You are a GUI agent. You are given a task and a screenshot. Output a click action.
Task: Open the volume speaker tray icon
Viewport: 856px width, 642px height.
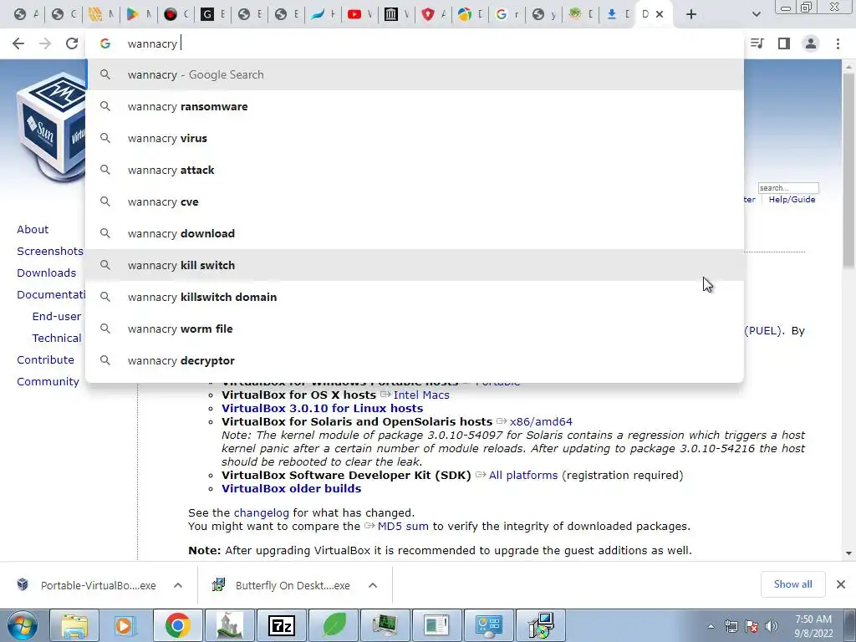point(772,626)
